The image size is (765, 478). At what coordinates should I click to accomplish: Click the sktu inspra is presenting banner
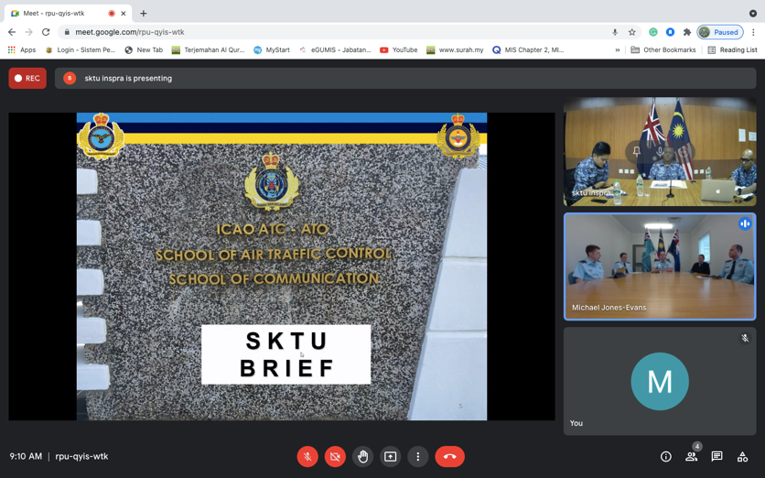pyautogui.click(x=405, y=78)
